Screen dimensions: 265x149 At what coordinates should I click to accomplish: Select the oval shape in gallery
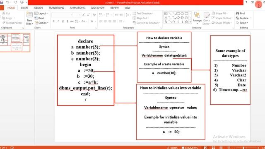182,14
